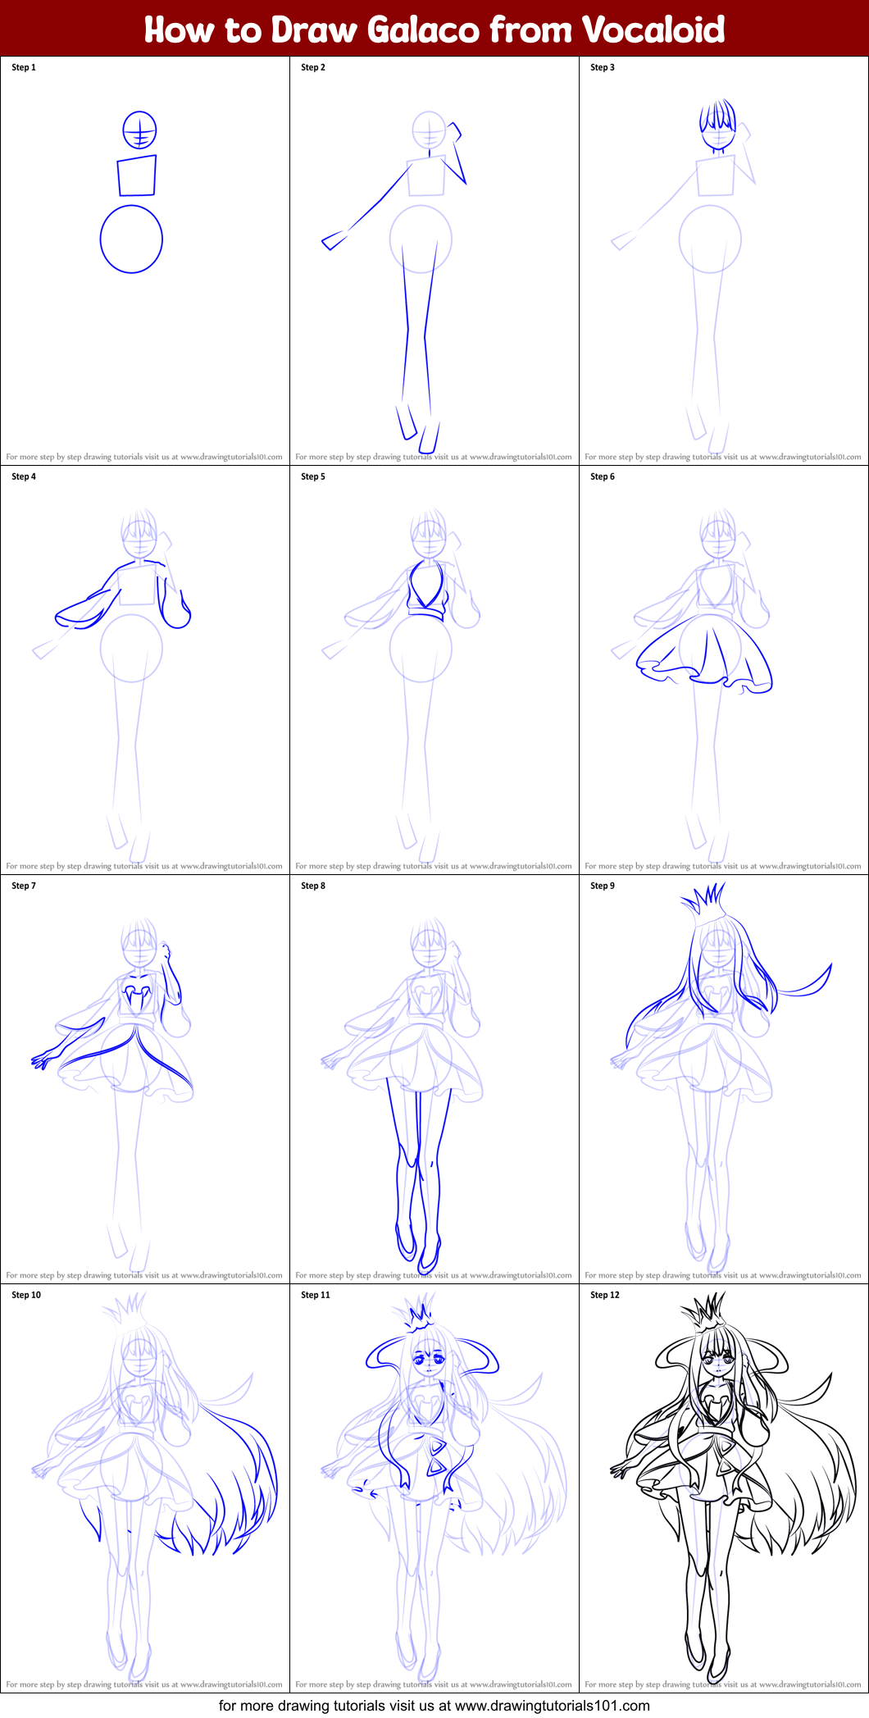Click the 'Step 8' label text
This screenshot has width=869, height=1718.
coord(313,886)
